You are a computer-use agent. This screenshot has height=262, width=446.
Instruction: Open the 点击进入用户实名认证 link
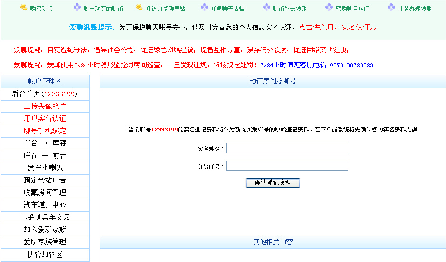click(x=338, y=28)
